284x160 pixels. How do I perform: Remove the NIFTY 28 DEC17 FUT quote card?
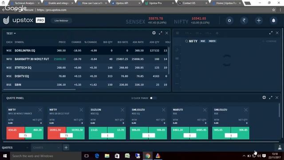(81, 110)
